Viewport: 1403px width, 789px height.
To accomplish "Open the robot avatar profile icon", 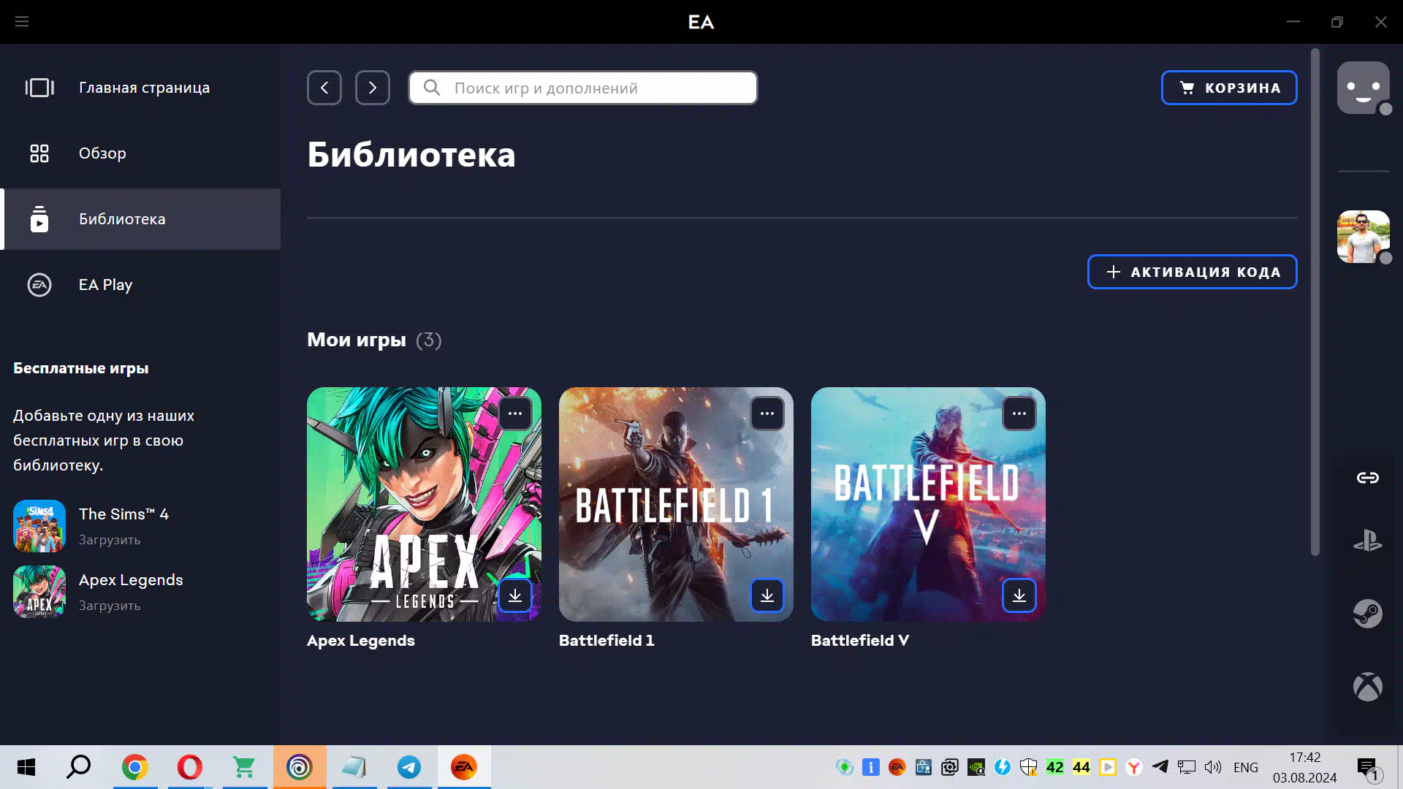I will (x=1364, y=88).
